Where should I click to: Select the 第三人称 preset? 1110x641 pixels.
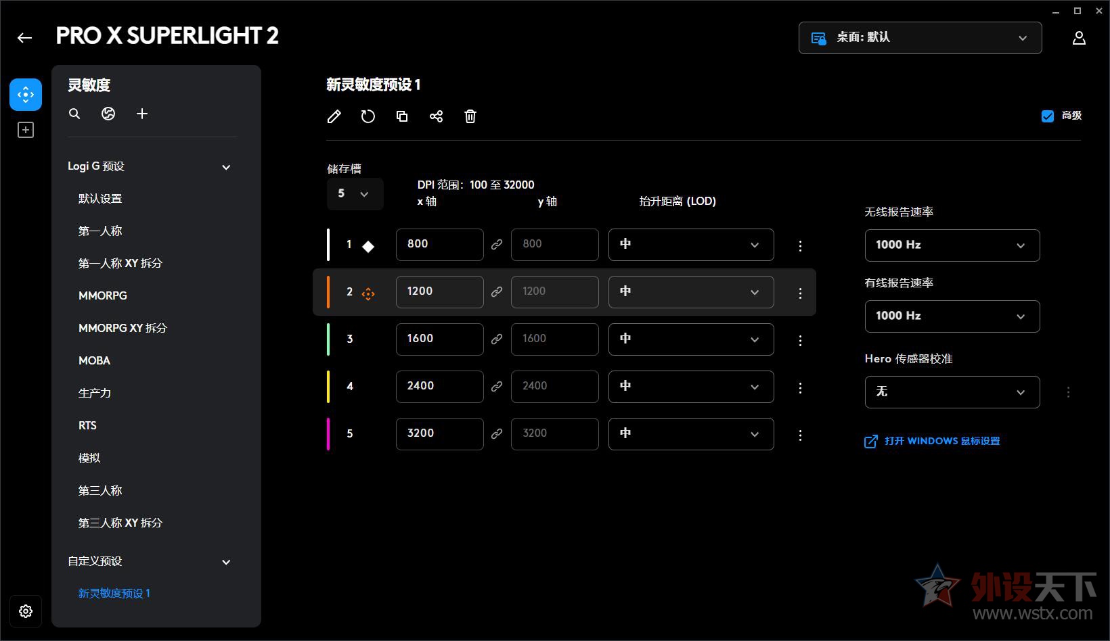coord(100,491)
